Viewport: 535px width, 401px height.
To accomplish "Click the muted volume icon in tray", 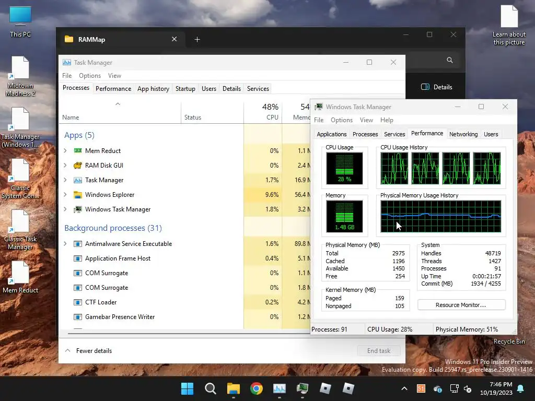I will 468,388.
